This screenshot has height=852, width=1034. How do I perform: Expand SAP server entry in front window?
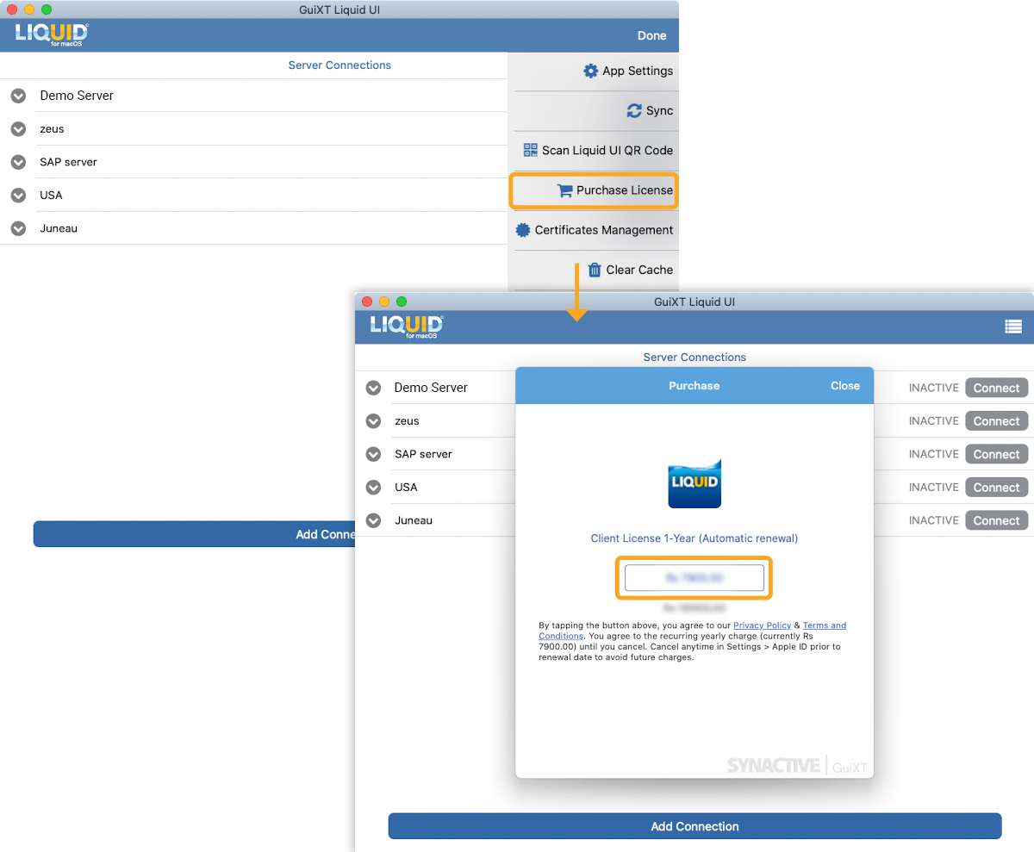pyautogui.click(x=373, y=454)
